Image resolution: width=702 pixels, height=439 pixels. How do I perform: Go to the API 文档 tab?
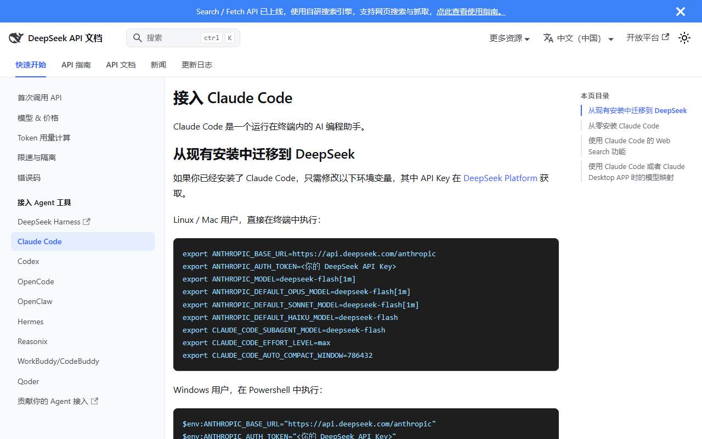(x=121, y=65)
